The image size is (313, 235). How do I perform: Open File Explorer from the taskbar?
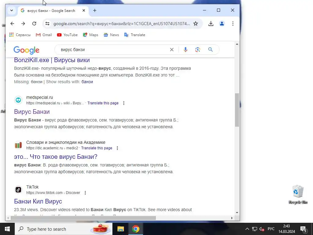pyautogui.click(x=120, y=229)
